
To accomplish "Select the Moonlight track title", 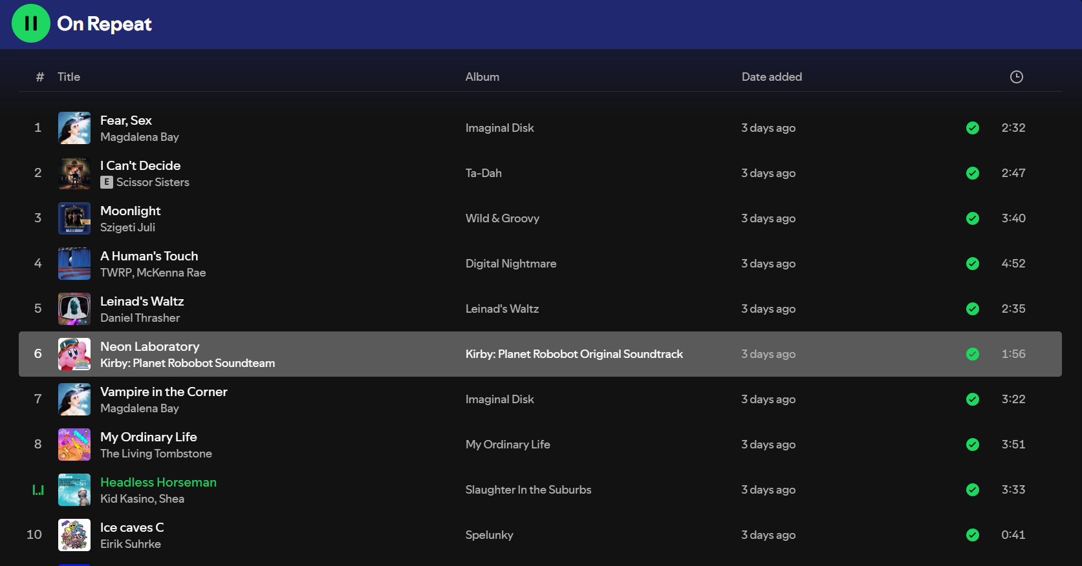I will tap(131, 211).
